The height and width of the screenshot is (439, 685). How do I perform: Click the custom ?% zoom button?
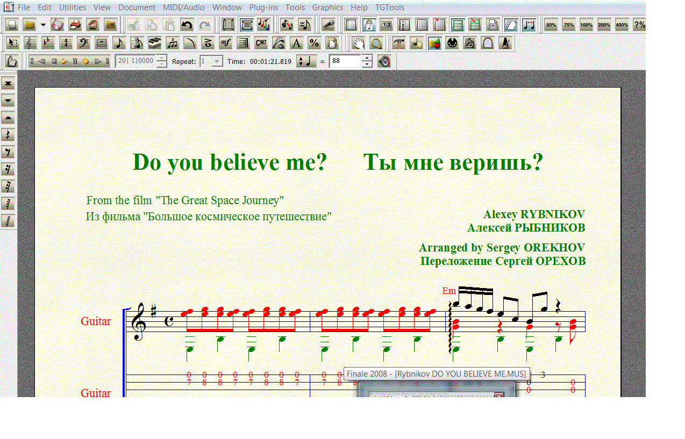tap(639, 25)
